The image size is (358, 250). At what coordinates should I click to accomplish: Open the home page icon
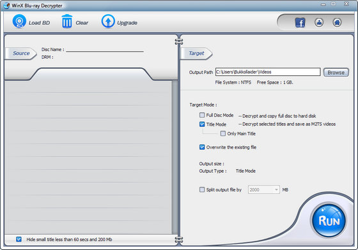(x=337, y=22)
